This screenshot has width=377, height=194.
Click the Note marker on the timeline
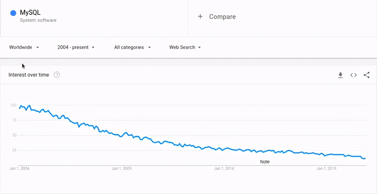(x=265, y=162)
